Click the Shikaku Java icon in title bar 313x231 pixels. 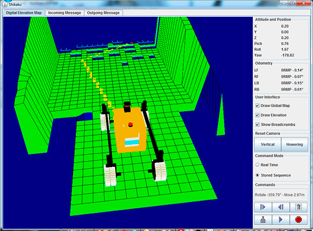click(x=5, y=5)
